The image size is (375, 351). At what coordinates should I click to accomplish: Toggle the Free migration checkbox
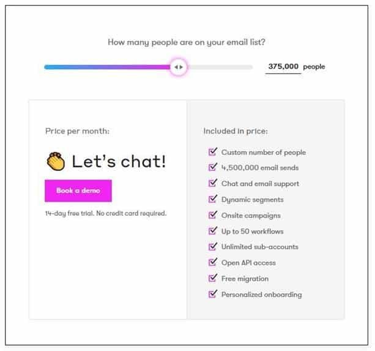[x=213, y=278]
